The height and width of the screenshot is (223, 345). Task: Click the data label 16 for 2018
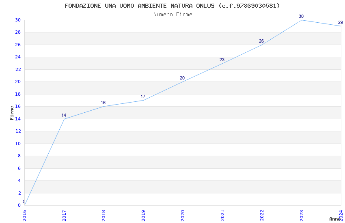pos(103,103)
